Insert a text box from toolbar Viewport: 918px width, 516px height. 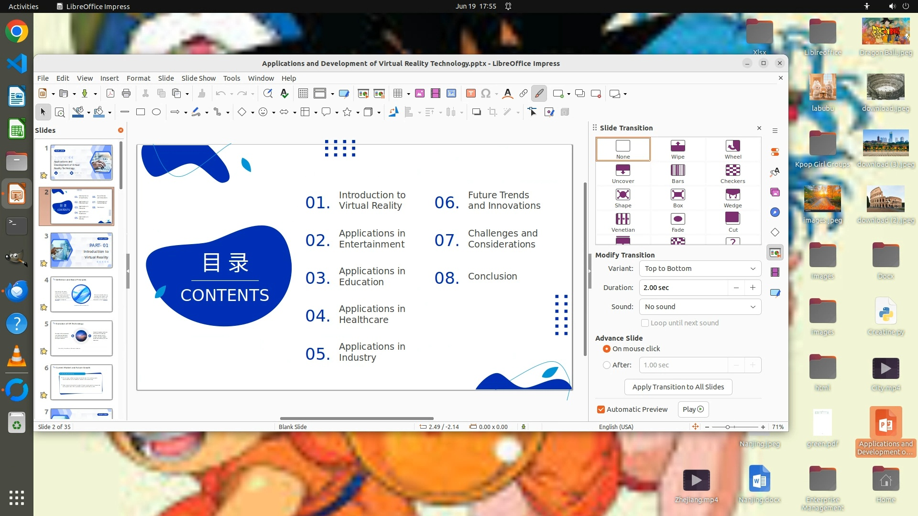[x=470, y=94]
